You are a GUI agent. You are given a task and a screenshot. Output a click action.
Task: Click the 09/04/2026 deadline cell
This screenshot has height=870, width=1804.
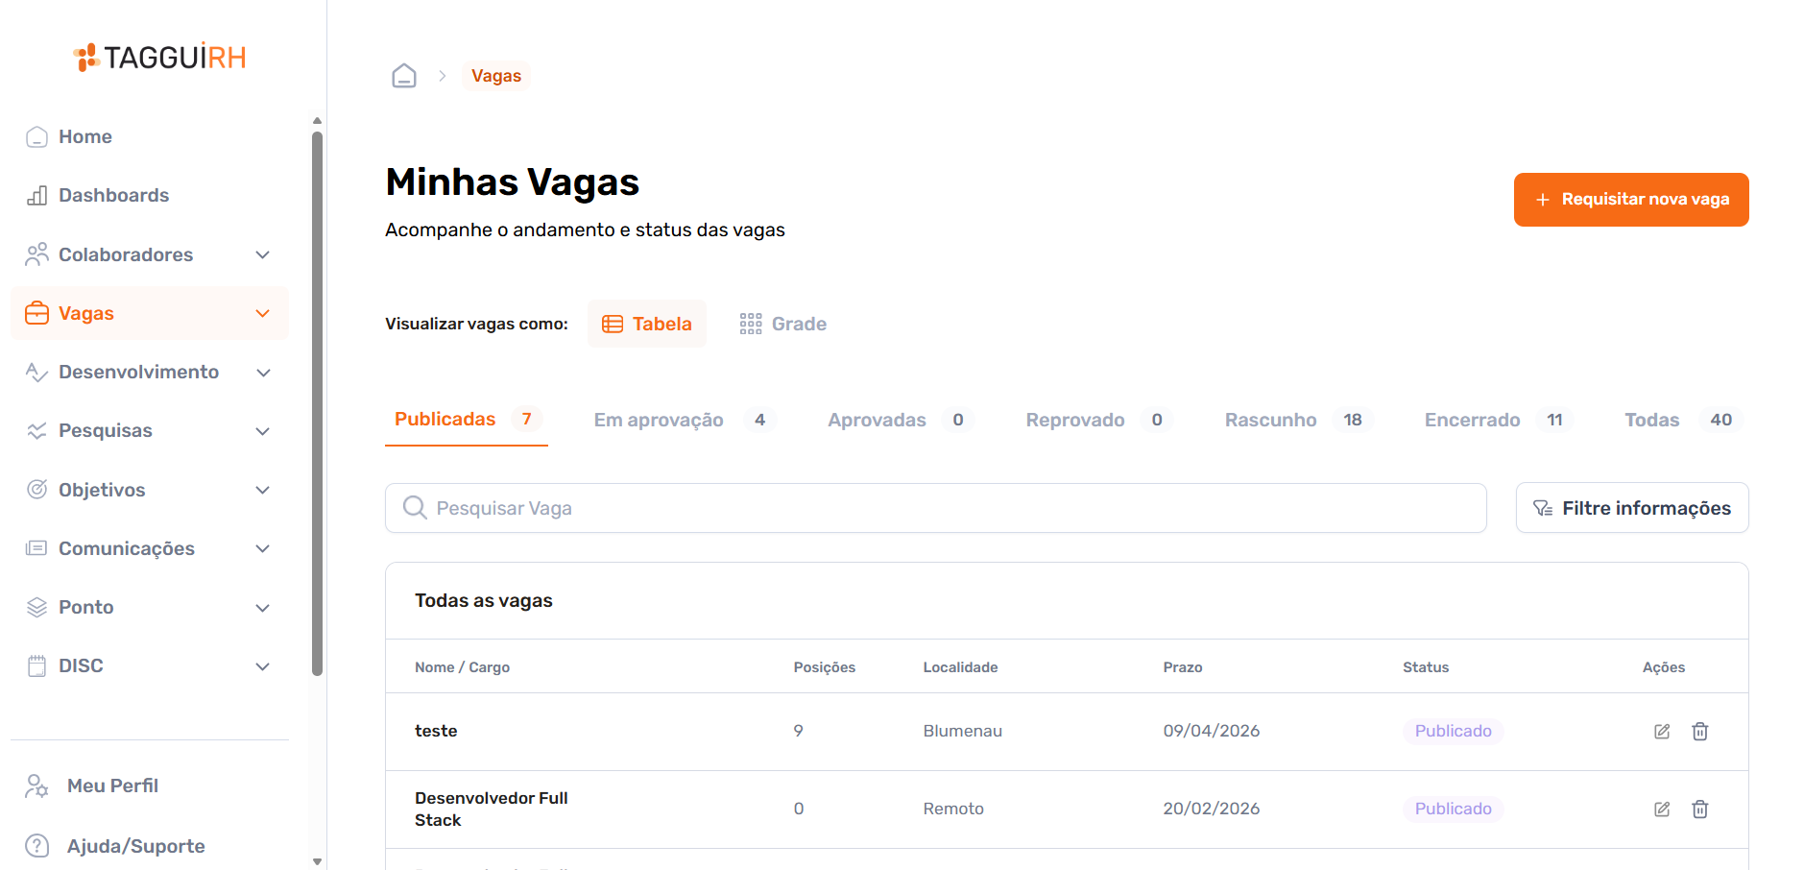point(1212,731)
